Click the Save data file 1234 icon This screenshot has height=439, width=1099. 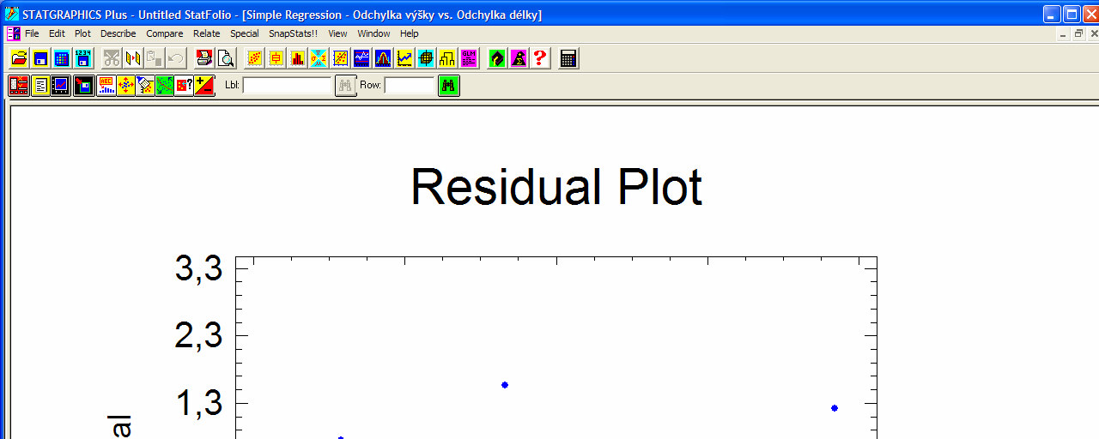[x=83, y=58]
